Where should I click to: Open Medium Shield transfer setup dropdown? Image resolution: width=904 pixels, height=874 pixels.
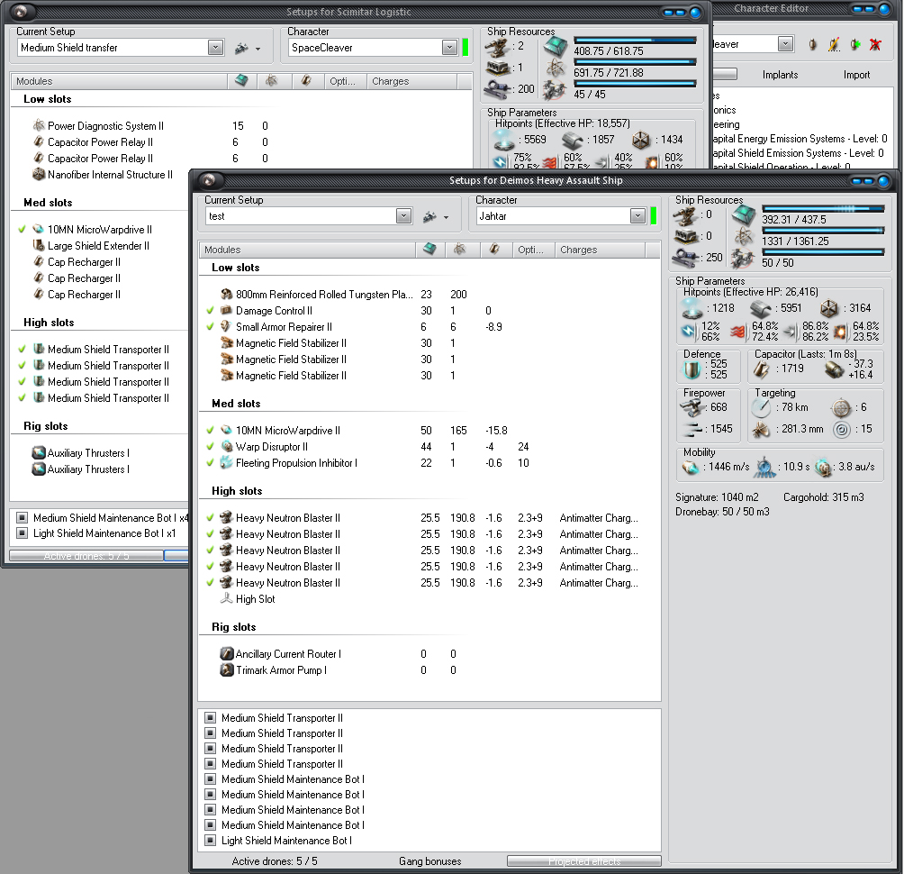215,48
